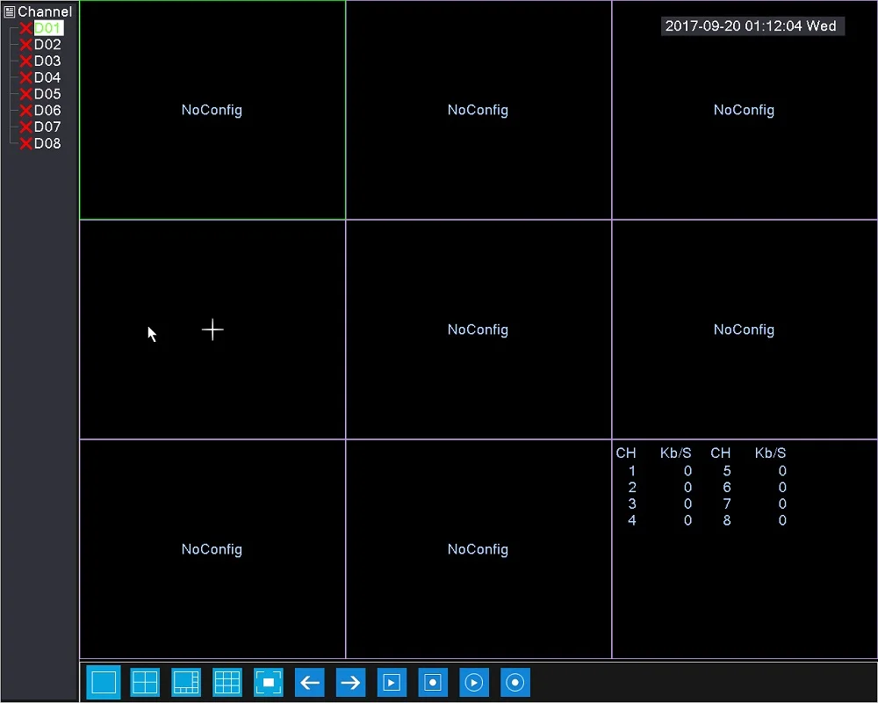Click channel 2 number in bitrate table

[x=632, y=487]
